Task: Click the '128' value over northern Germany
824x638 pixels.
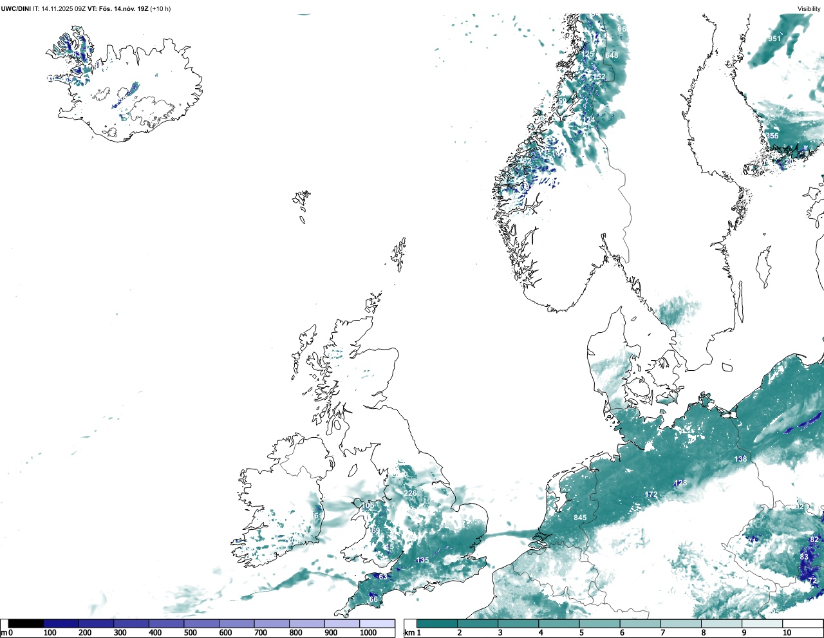Action: click(681, 483)
